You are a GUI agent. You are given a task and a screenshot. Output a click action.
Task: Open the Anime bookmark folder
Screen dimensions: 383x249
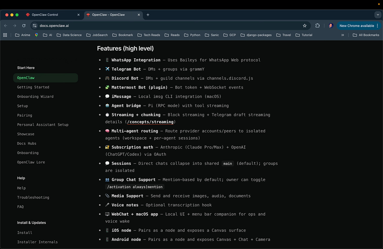point(23,35)
